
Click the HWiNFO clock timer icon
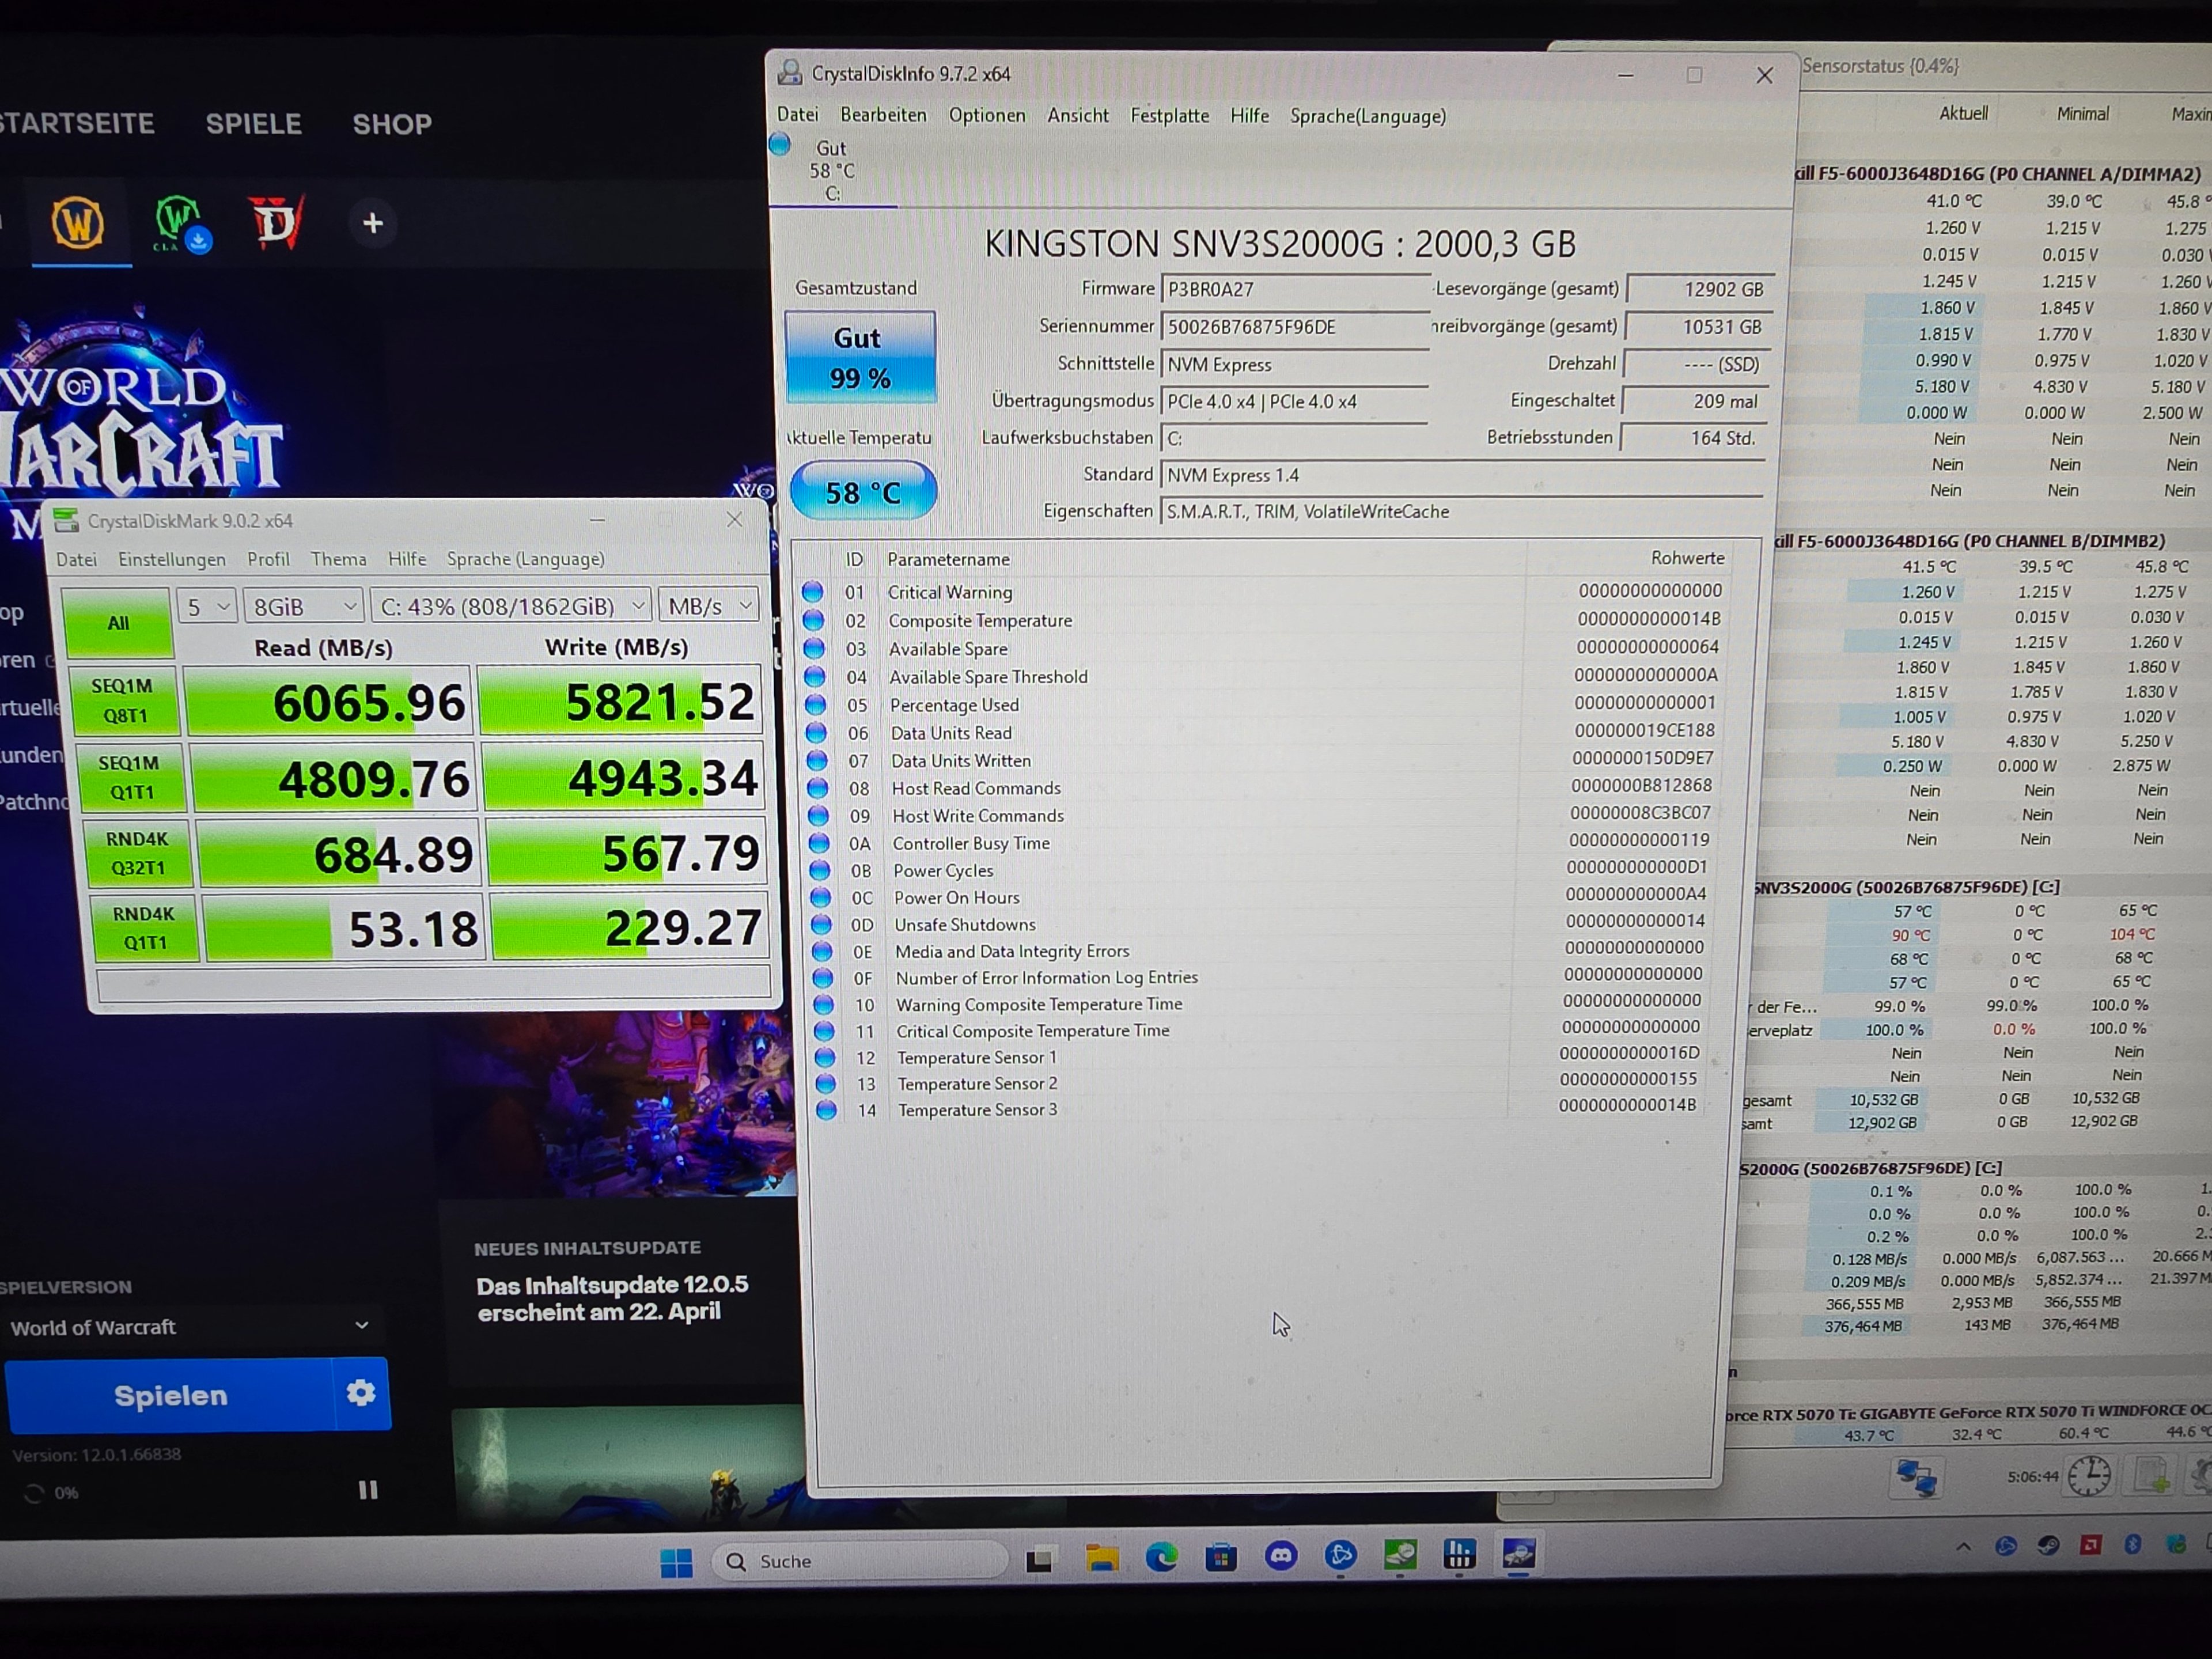pyautogui.click(x=2089, y=1476)
